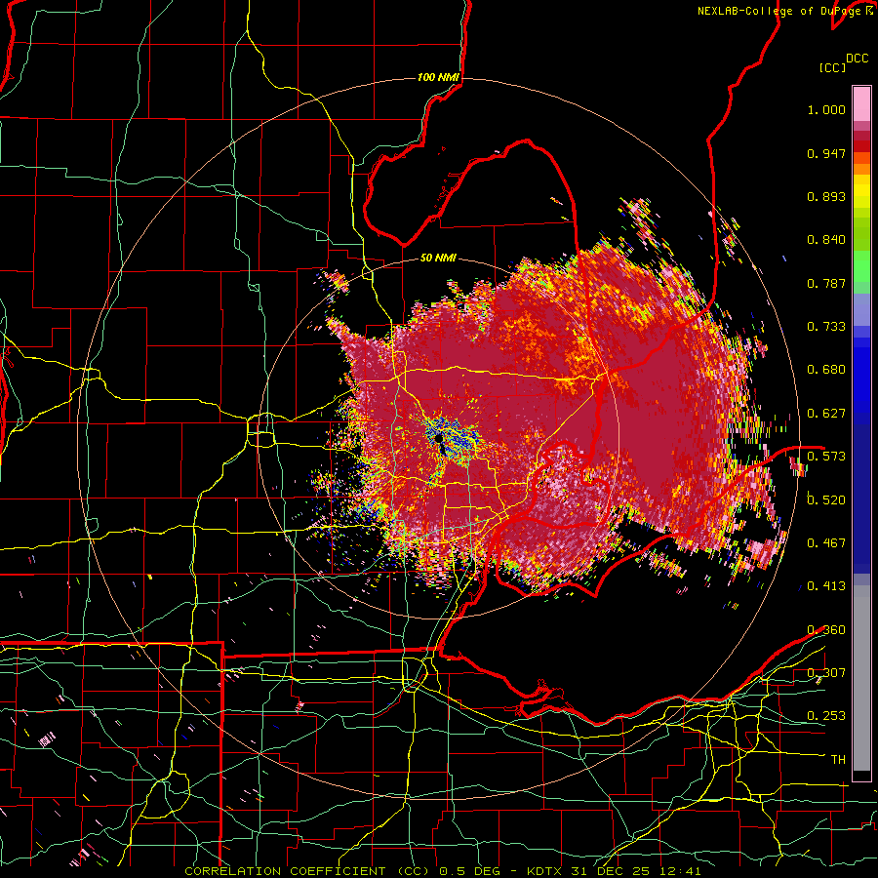
Task: Select the 0.573 scale value
Action: point(826,457)
